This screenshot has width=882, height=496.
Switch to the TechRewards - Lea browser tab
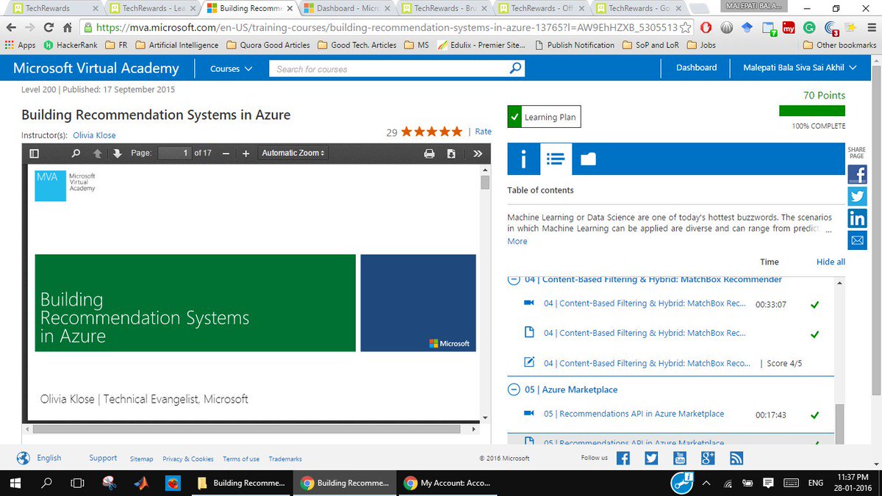153,9
